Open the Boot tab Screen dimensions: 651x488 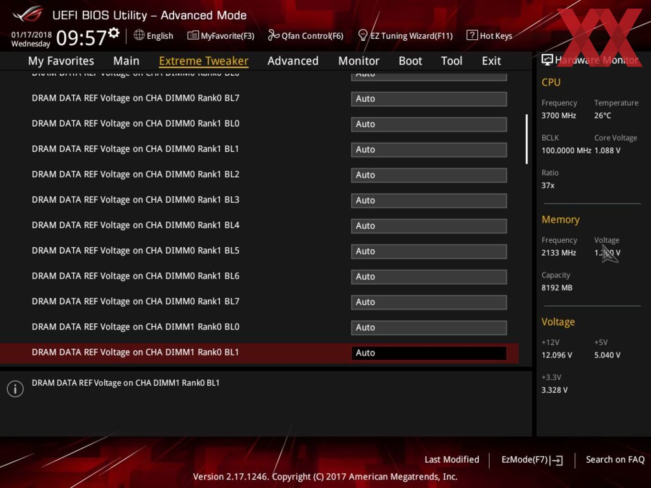[410, 61]
